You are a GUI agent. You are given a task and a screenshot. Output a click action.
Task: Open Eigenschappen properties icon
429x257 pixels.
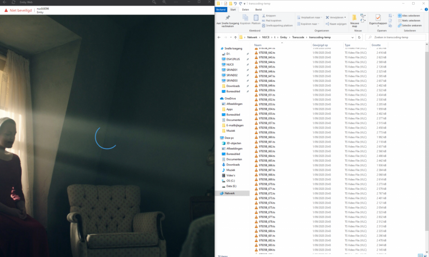(x=378, y=18)
